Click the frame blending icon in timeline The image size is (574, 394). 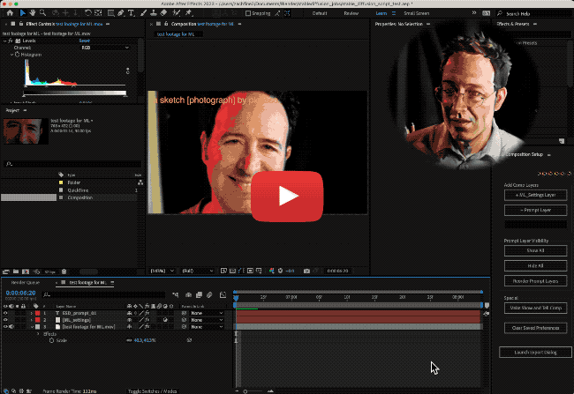(199, 294)
